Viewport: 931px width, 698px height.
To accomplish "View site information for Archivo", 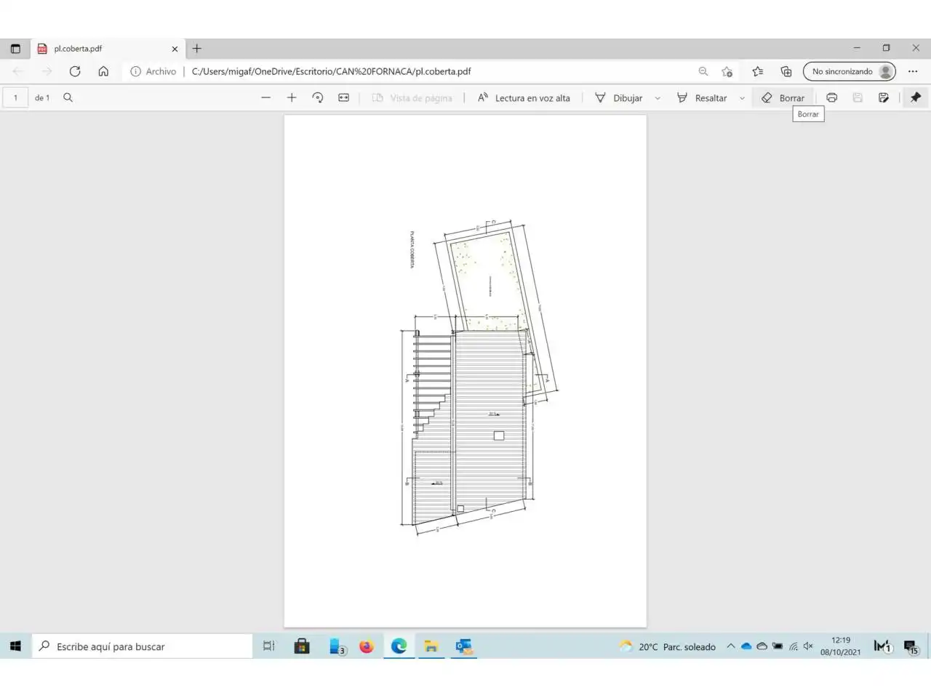I will tap(153, 71).
